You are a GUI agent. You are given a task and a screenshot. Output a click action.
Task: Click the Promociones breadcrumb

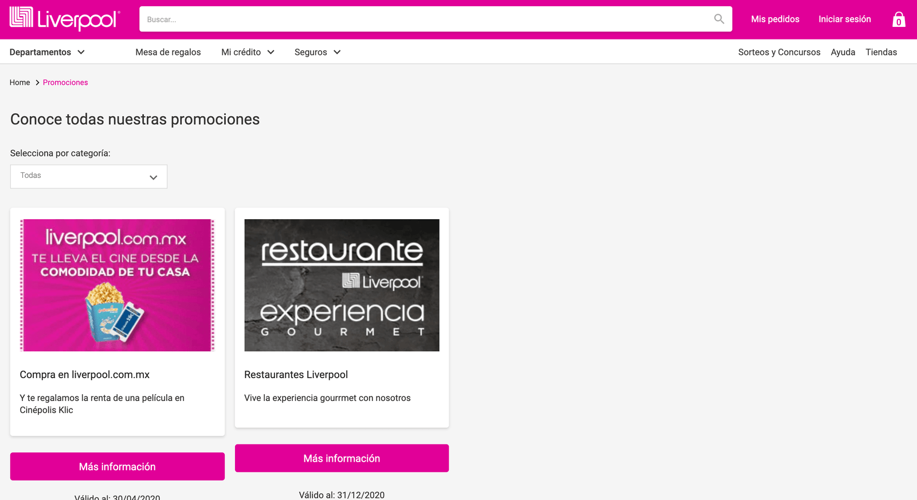point(65,82)
